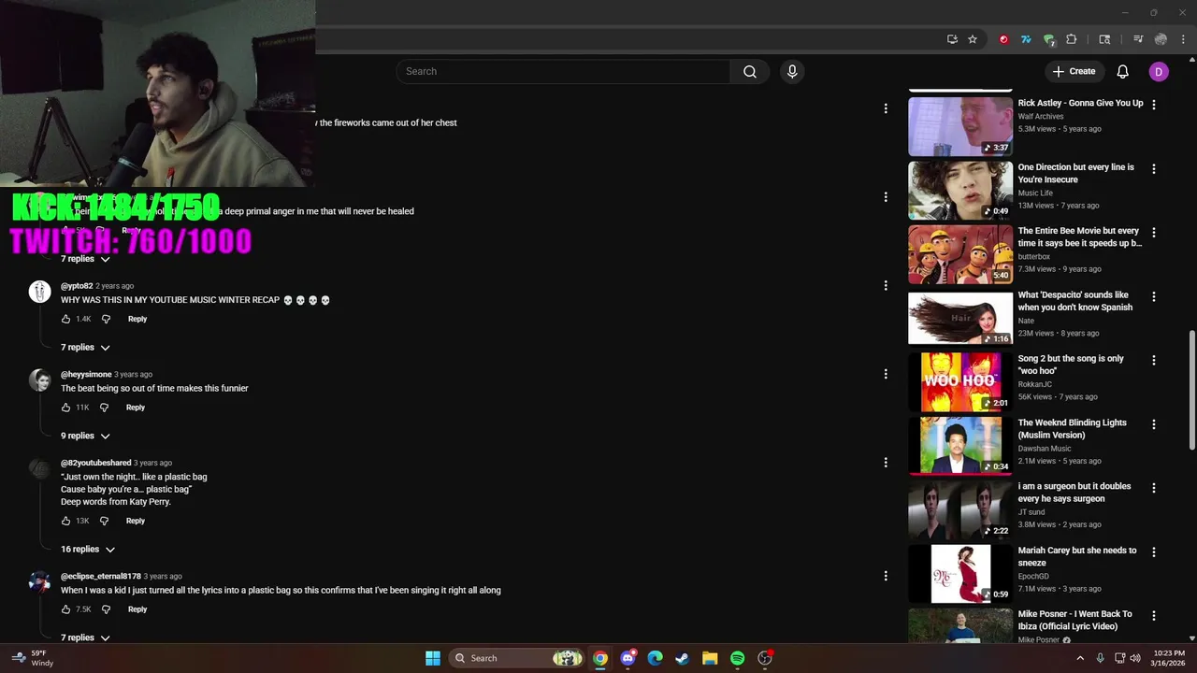The width and height of the screenshot is (1197, 673).
Task: Open the green extension with badge 7
Action: coord(1049,39)
